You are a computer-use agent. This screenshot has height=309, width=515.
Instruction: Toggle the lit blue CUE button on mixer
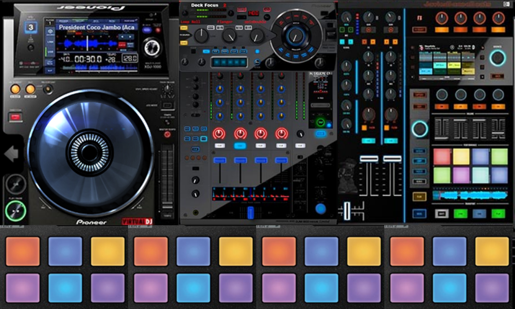coord(240,146)
